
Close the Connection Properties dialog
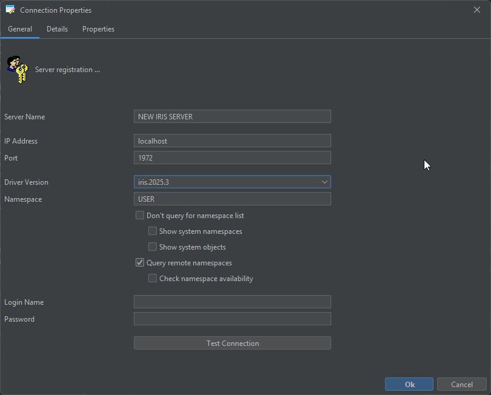pyautogui.click(x=477, y=10)
